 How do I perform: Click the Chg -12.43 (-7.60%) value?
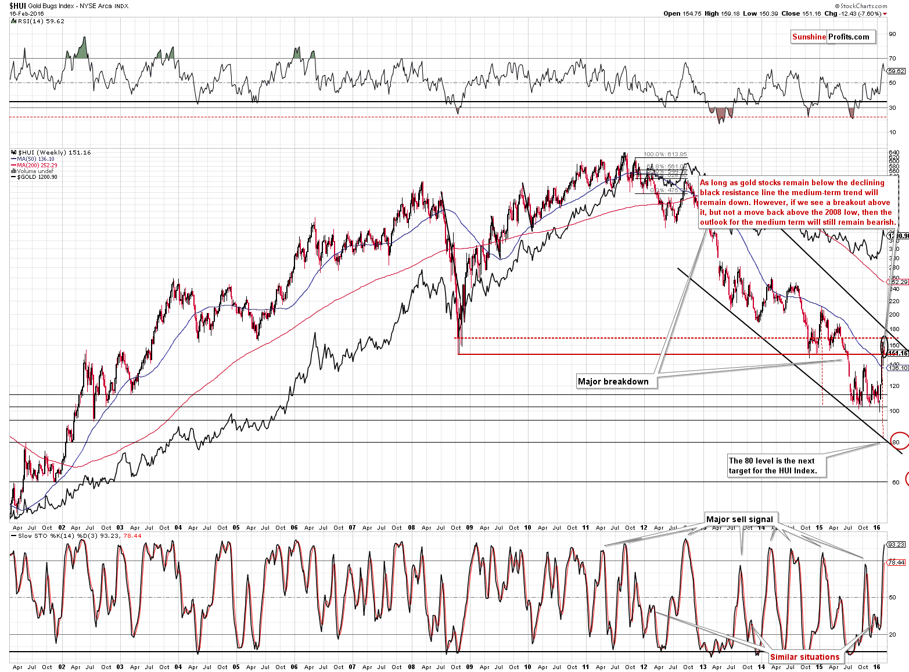pyautogui.click(x=853, y=13)
